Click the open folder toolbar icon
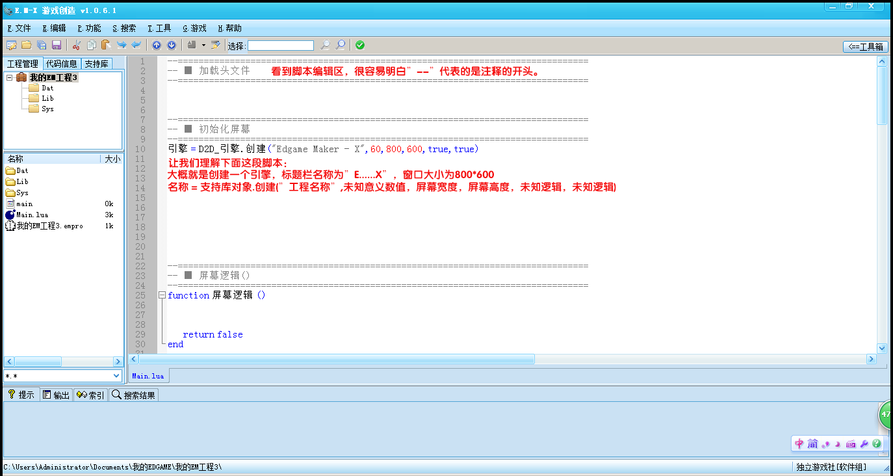Screen dimensions: 893x476 [x=27, y=45]
